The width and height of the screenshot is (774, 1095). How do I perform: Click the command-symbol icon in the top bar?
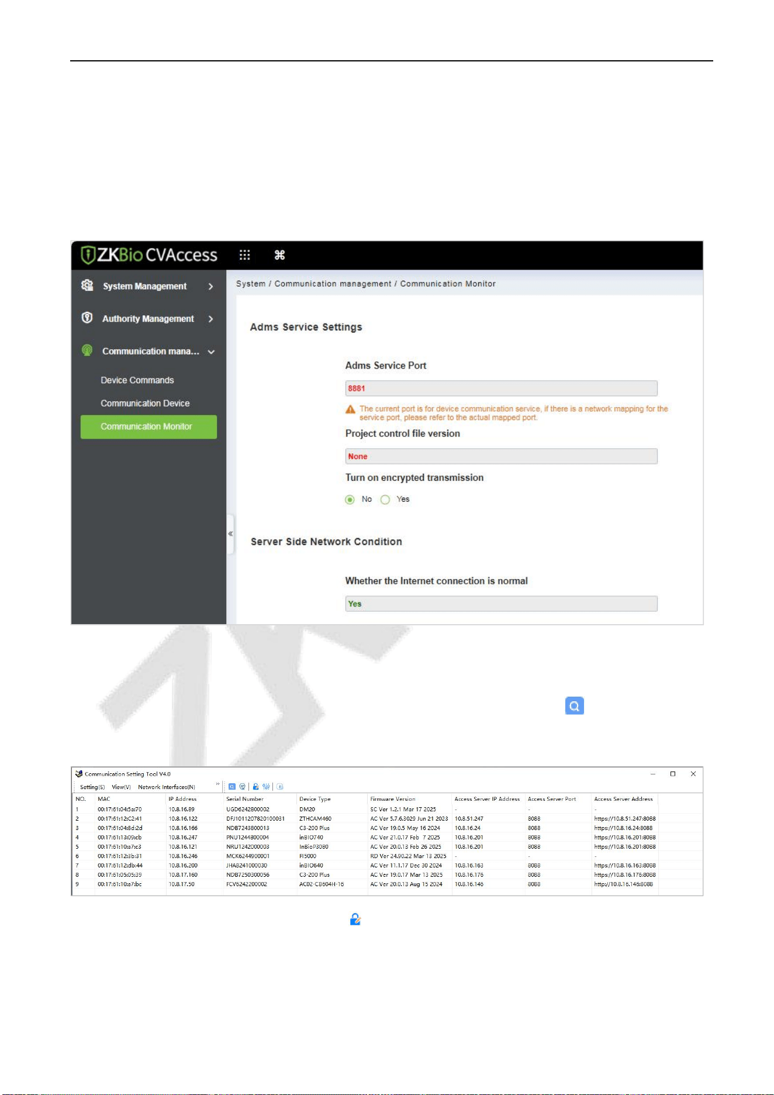[279, 255]
